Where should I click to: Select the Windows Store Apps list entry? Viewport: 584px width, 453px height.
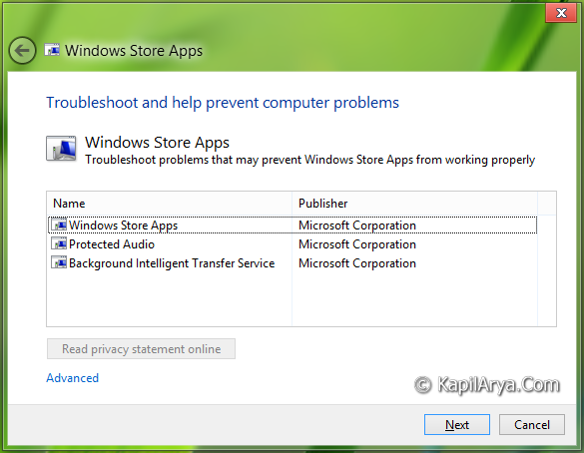(x=292, y=225)
